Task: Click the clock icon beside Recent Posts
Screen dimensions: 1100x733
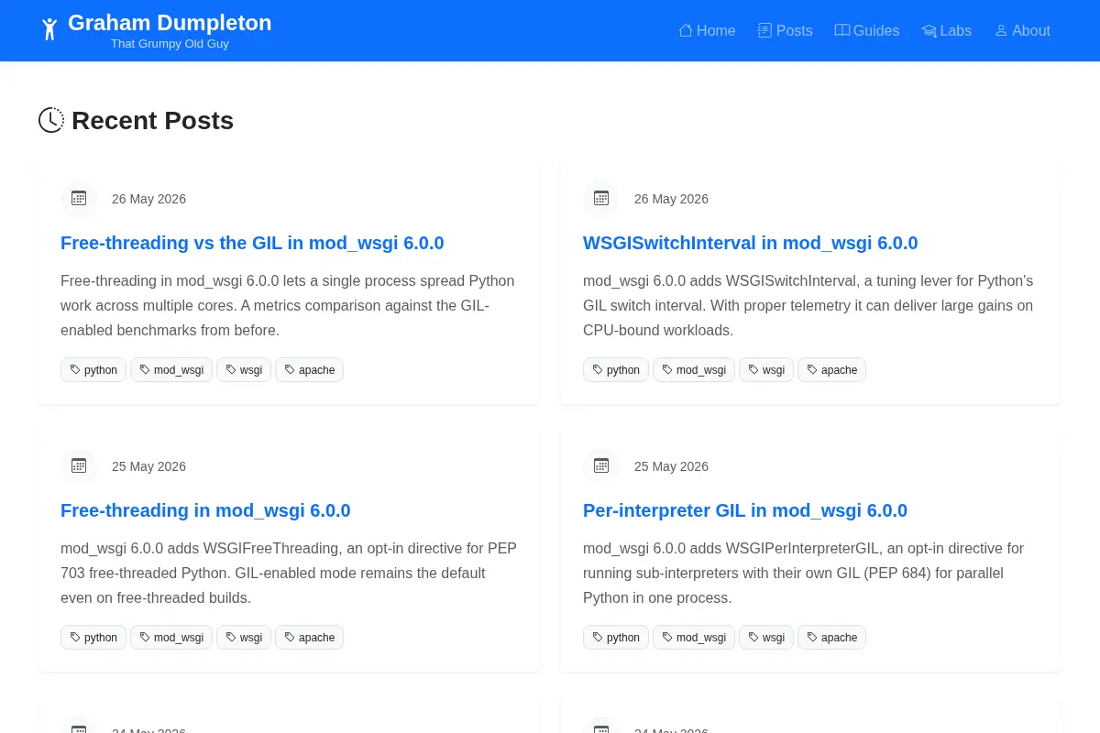Action: 51,120
